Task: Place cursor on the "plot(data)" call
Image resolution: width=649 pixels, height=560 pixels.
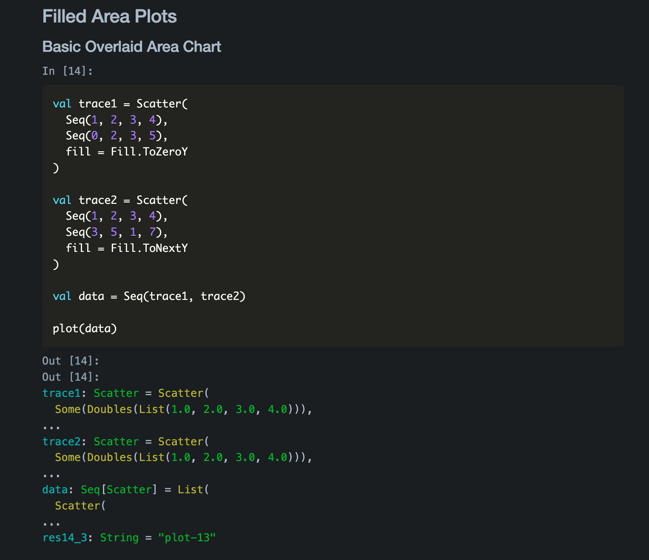Action: [85, 328]
